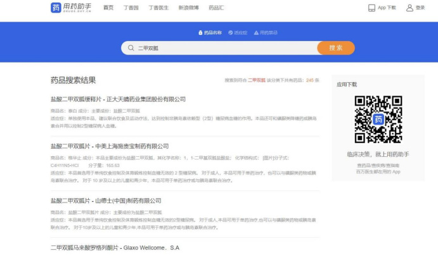438x255 pixels.
Task: Open 新浪微博 navigation link
Action: pos(188,8)
